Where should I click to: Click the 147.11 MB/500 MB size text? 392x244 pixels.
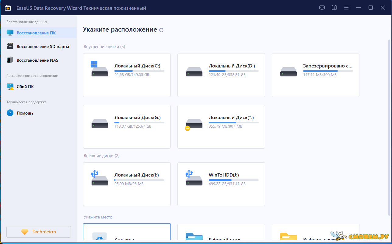(320, 75)
